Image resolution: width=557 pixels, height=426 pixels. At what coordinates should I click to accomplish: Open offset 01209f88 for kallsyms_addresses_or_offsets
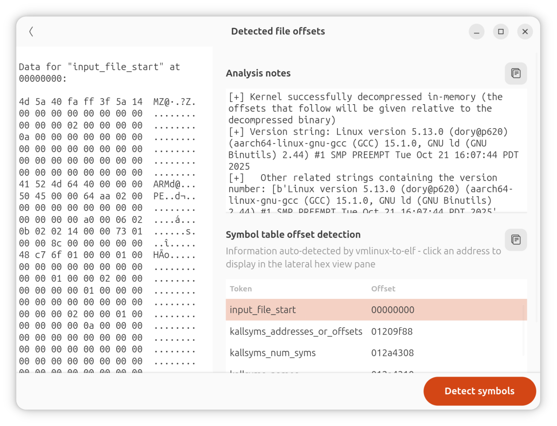(393, 331)
